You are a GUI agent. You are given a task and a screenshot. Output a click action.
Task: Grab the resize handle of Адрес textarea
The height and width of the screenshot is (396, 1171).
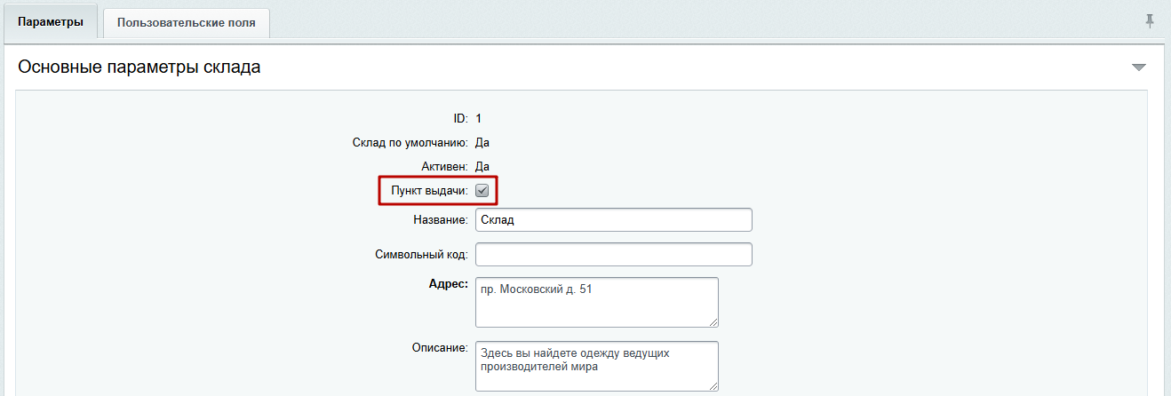713,321
